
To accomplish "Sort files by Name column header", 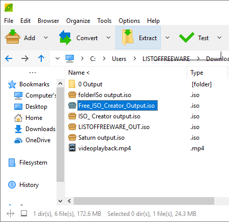I will (79, 73).
